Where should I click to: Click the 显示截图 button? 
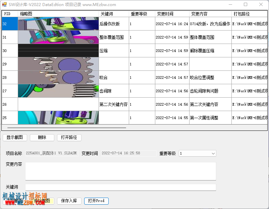point(15,138)
